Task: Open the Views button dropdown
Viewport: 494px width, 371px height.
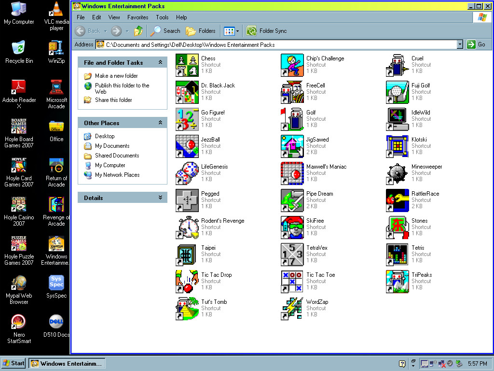Action: [237, 31]
